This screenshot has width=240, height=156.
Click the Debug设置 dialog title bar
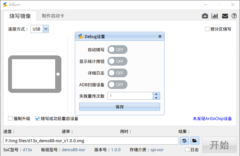[120, 37]
